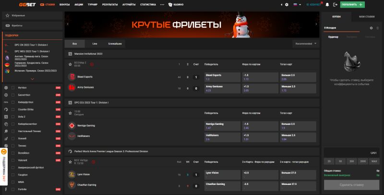384x195 pixels.
Task: Tick the Valorant checkbox
Action: (13, 160)
